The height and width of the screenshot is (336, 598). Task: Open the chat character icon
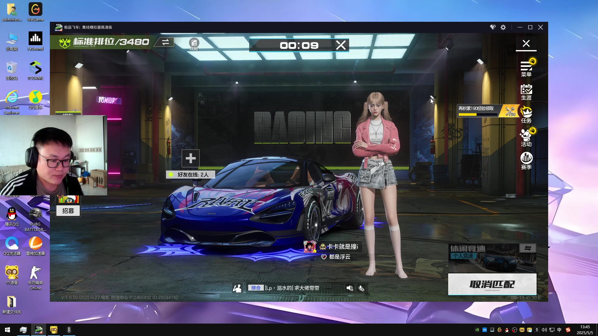(x=237, y=288)
